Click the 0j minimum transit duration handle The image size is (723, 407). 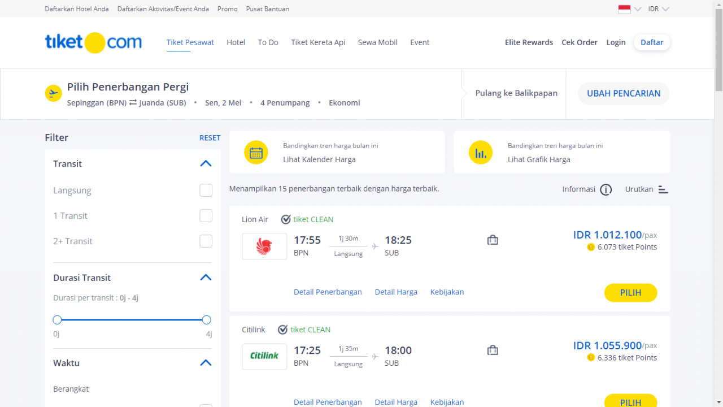(57, 320)
